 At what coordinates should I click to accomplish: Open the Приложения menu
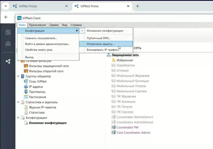click(x=37, y=25)
